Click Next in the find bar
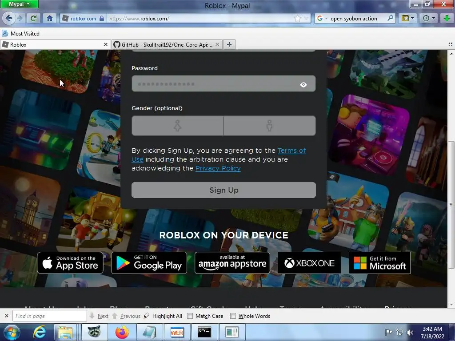Screen dimensions: 455x341 99,316
